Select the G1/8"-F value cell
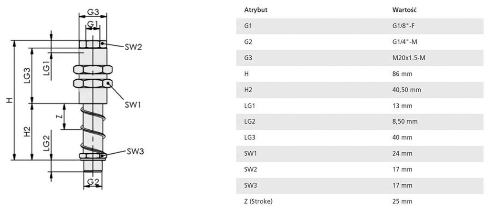 click(404, 26)
